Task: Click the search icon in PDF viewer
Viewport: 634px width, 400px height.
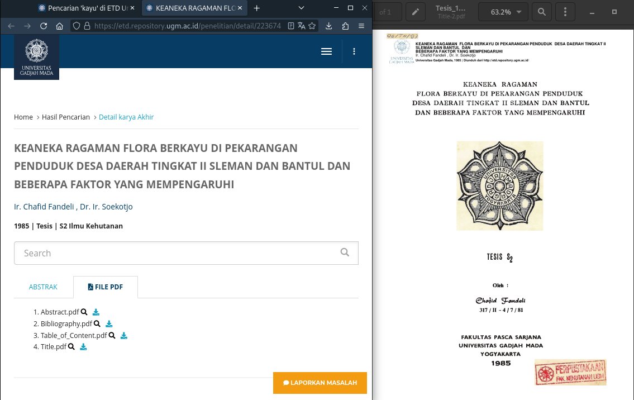Action: pyautogui.click(x=541, y=12)
